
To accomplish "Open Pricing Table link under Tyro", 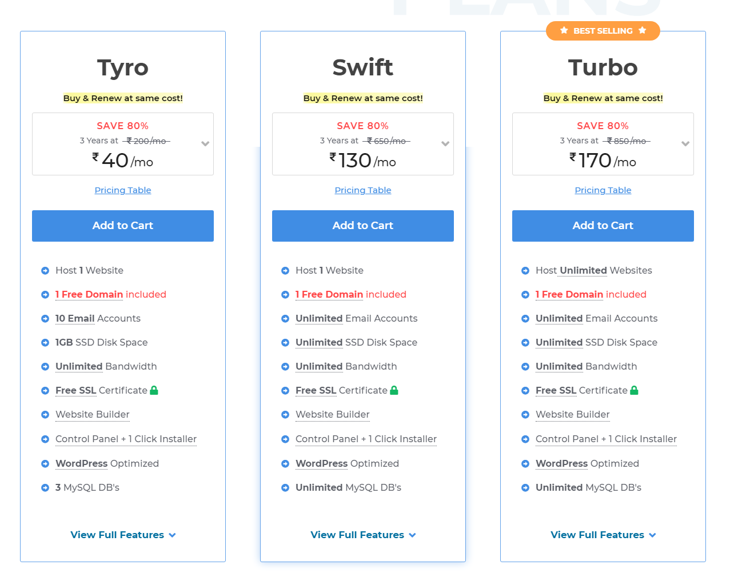I will [123, 190].
